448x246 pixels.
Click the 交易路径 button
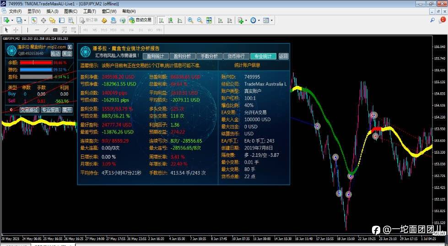[x=29, y=110]
